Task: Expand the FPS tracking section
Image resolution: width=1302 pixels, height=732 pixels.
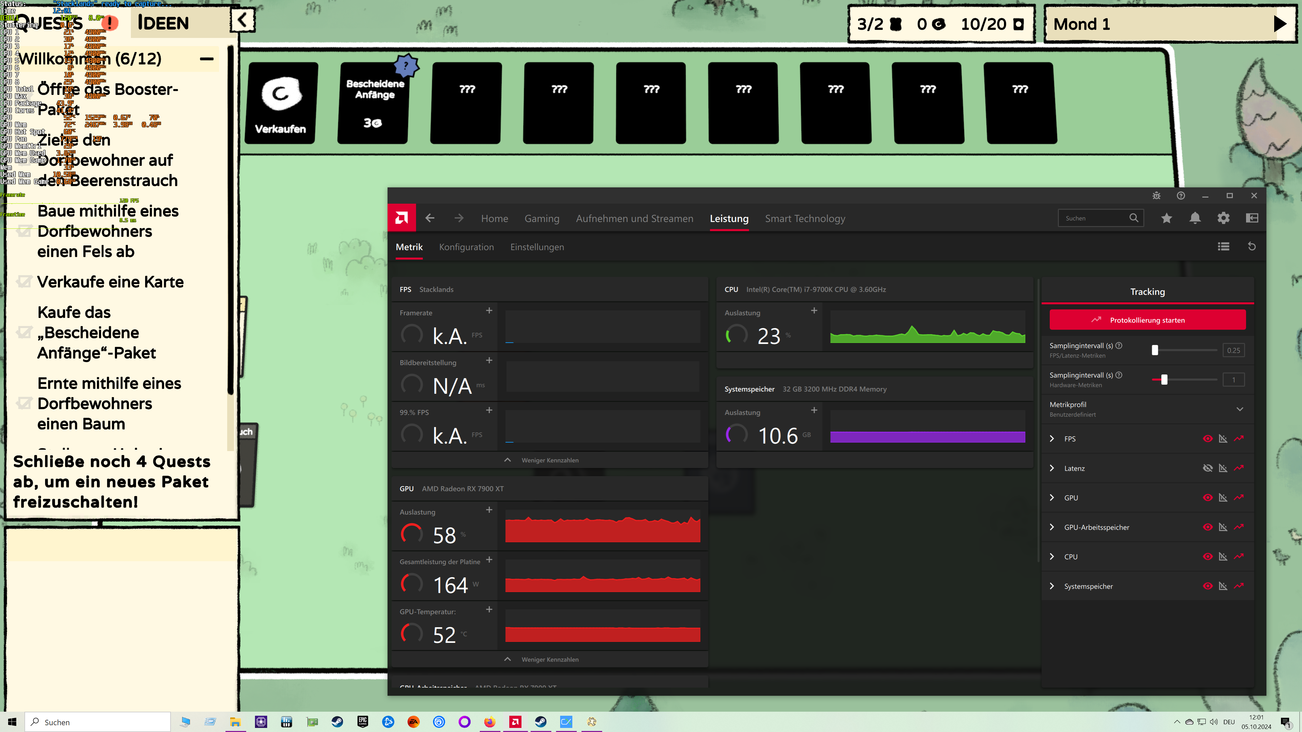Action: (x=1052, y=439)
